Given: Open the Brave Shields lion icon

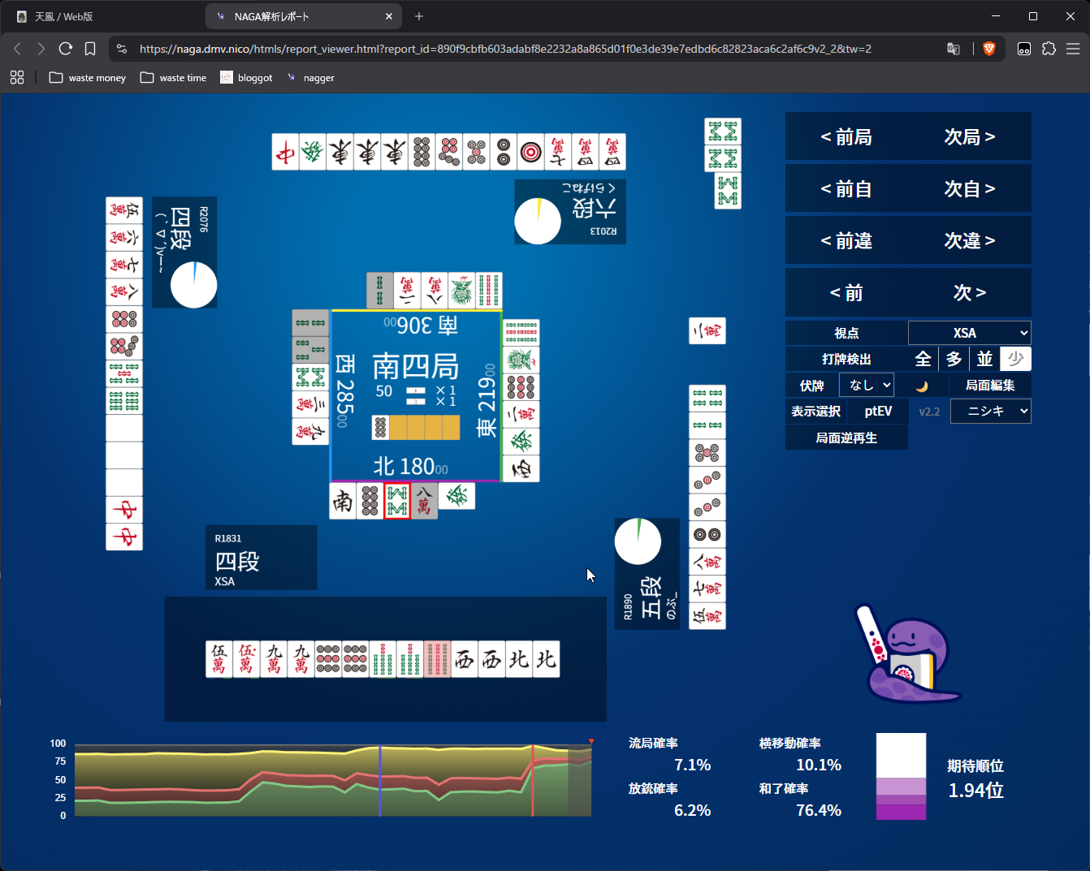Looking at the screenshot, I should coord(988,49).
